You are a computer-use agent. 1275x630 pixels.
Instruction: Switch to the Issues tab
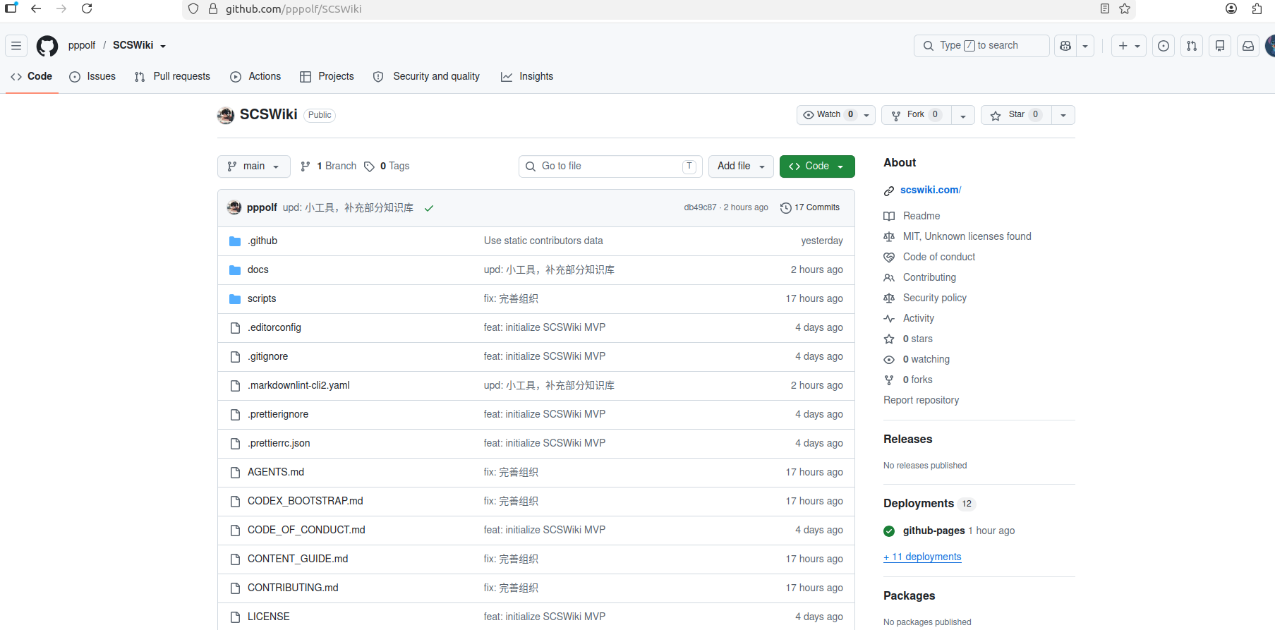(92, 76)
